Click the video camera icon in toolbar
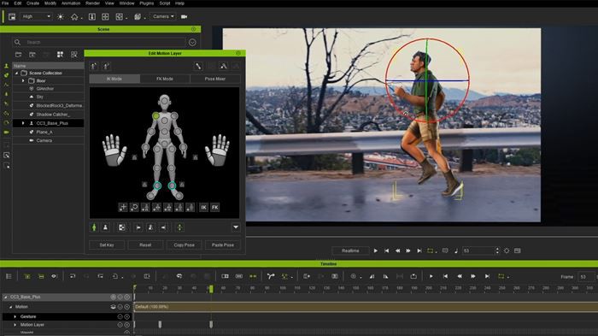Image resolution: width=598 pixels, height=336 pixels. 184,17
